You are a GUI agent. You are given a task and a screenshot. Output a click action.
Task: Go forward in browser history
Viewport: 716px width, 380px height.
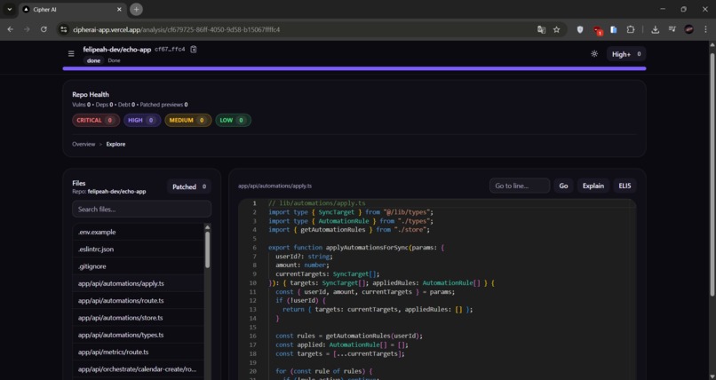pyautogui.click(x=27, y=29)
